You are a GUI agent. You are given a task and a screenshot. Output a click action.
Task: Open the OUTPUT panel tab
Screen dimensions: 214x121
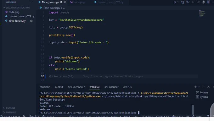coord(59,87)
